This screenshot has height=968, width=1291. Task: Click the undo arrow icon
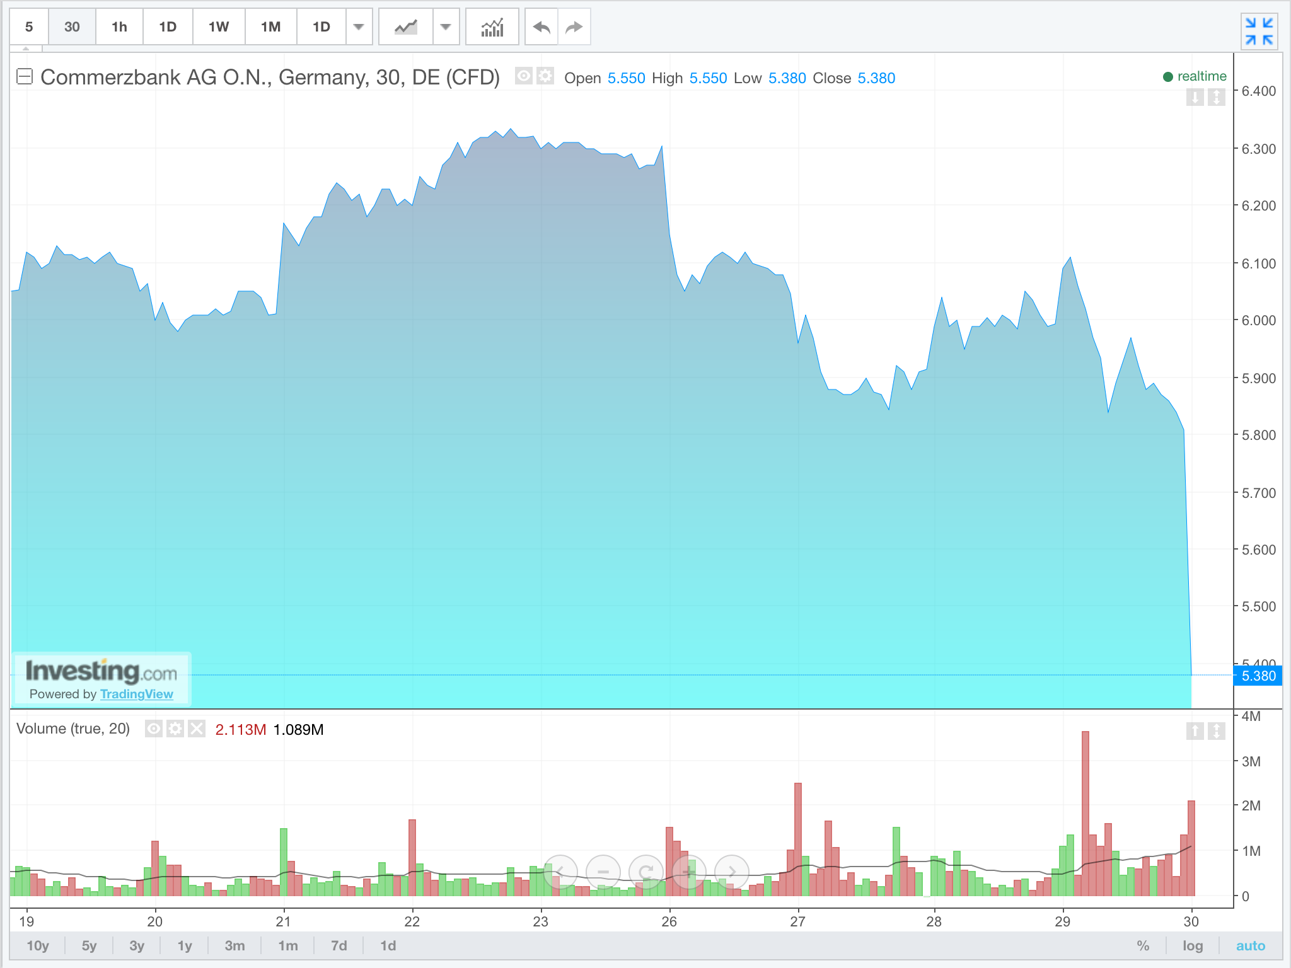tap(541, 26)
